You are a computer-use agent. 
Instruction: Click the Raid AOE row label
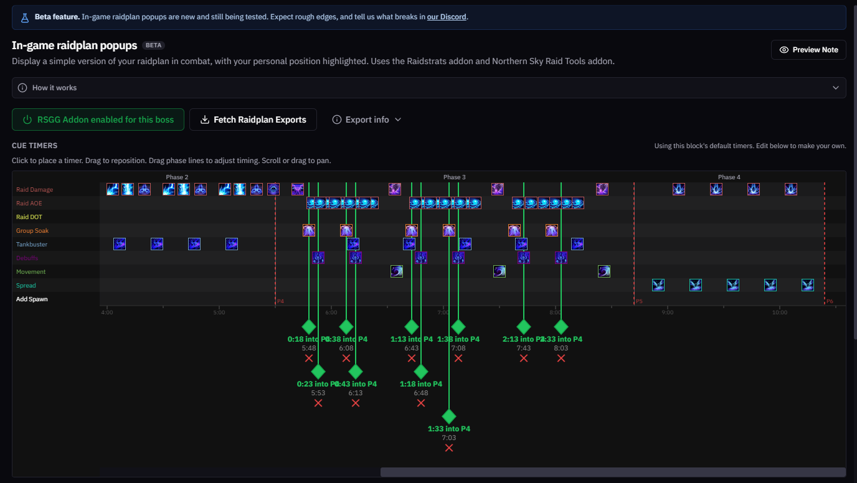click(29, 203)
